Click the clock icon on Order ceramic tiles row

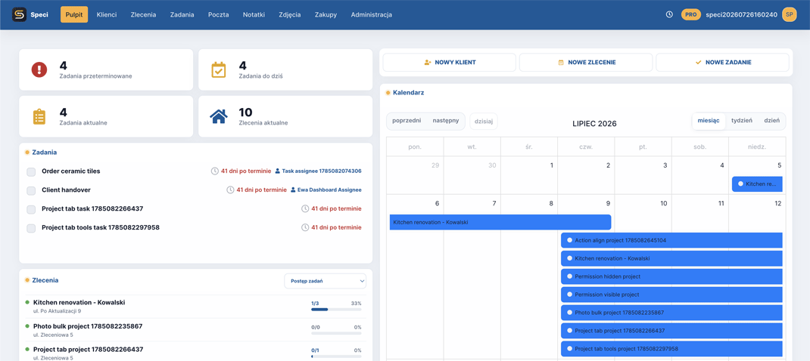(x=215, y=171)
